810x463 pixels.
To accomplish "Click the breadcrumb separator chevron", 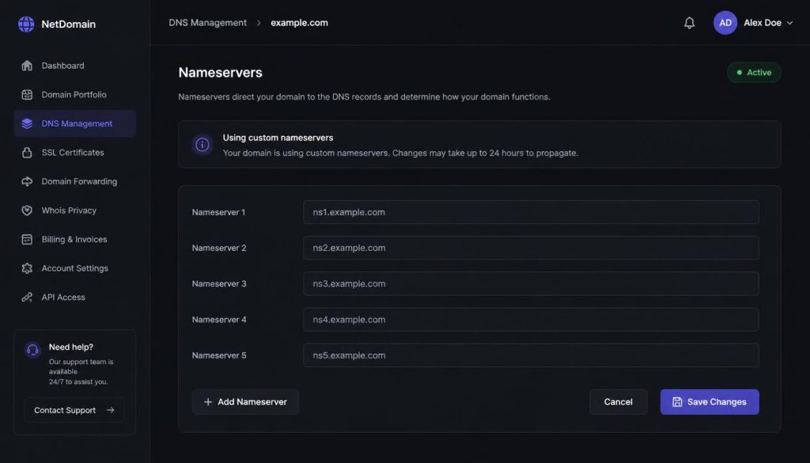I will pyautogui.click(x=259, y=23).
